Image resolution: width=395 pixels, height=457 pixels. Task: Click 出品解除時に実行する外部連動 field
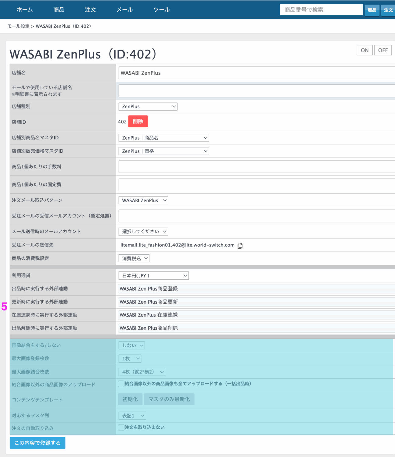(x=256, y=328)
